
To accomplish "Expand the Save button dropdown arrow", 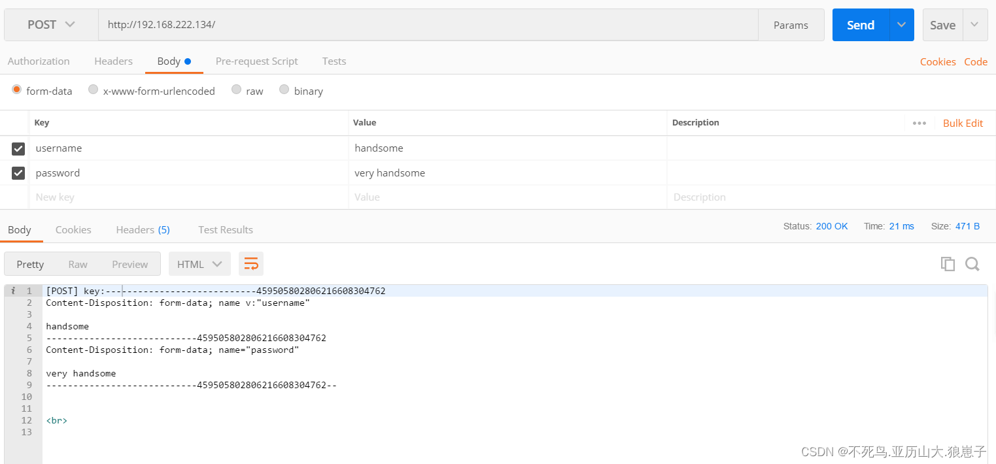I will point(974,24).
